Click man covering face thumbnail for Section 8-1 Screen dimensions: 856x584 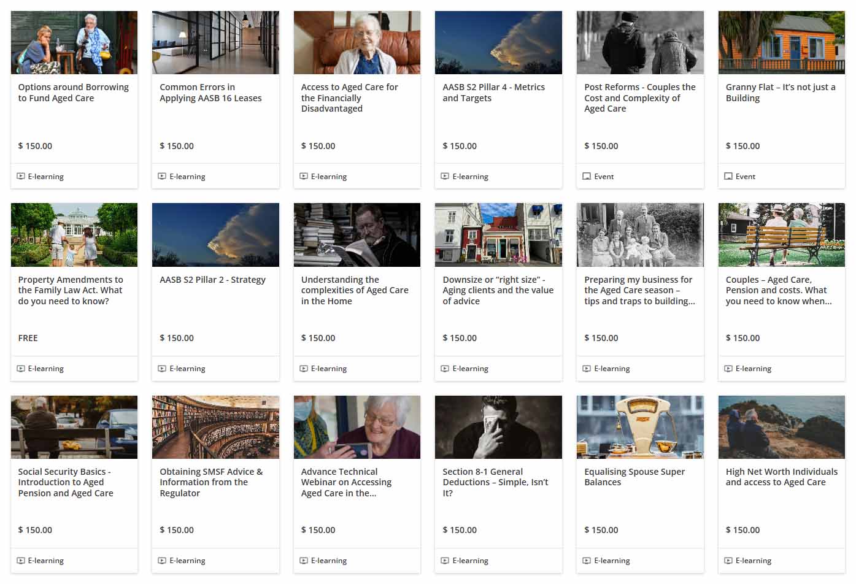pos(498,427)
